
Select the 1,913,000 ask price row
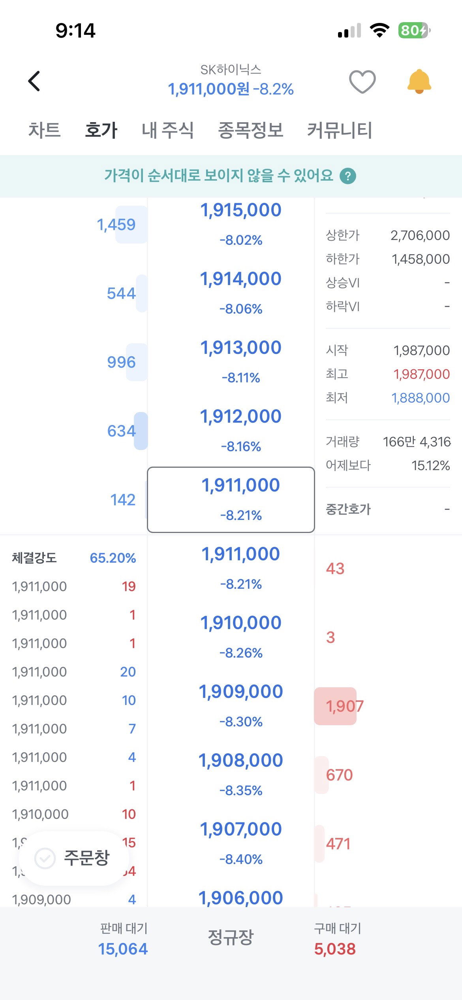[x=231, y=362]
